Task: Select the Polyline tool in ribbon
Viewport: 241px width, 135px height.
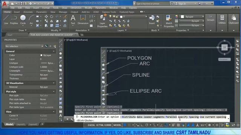Action: (x=14, y=19)
